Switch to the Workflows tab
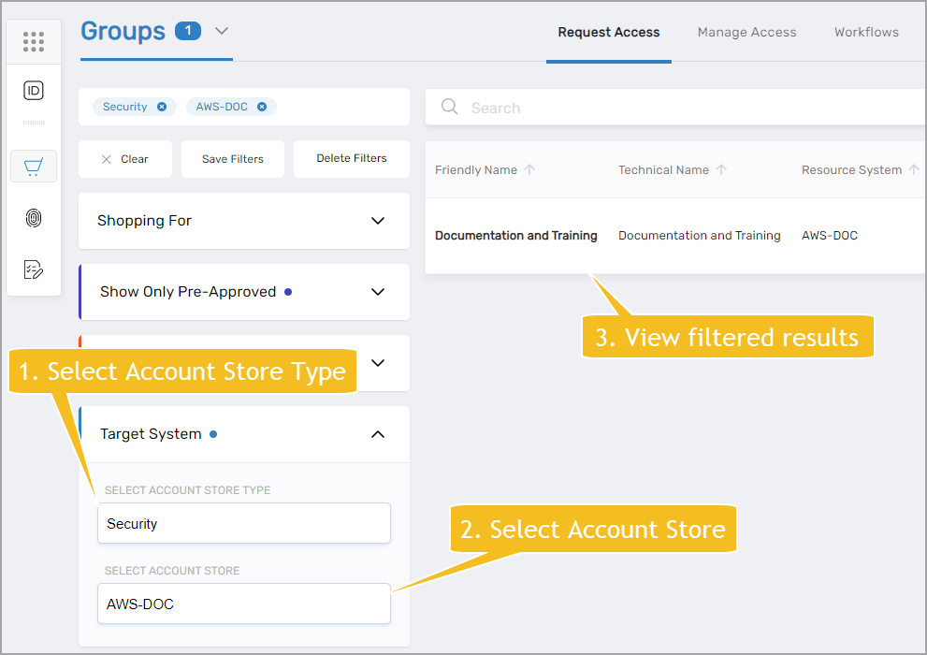 click(x=866, y=32)
